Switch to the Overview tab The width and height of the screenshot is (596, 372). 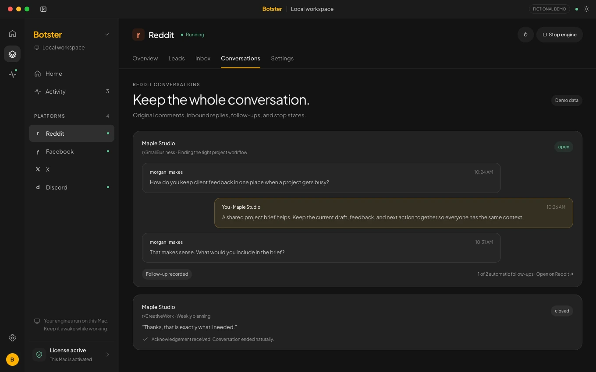[145, 58]
